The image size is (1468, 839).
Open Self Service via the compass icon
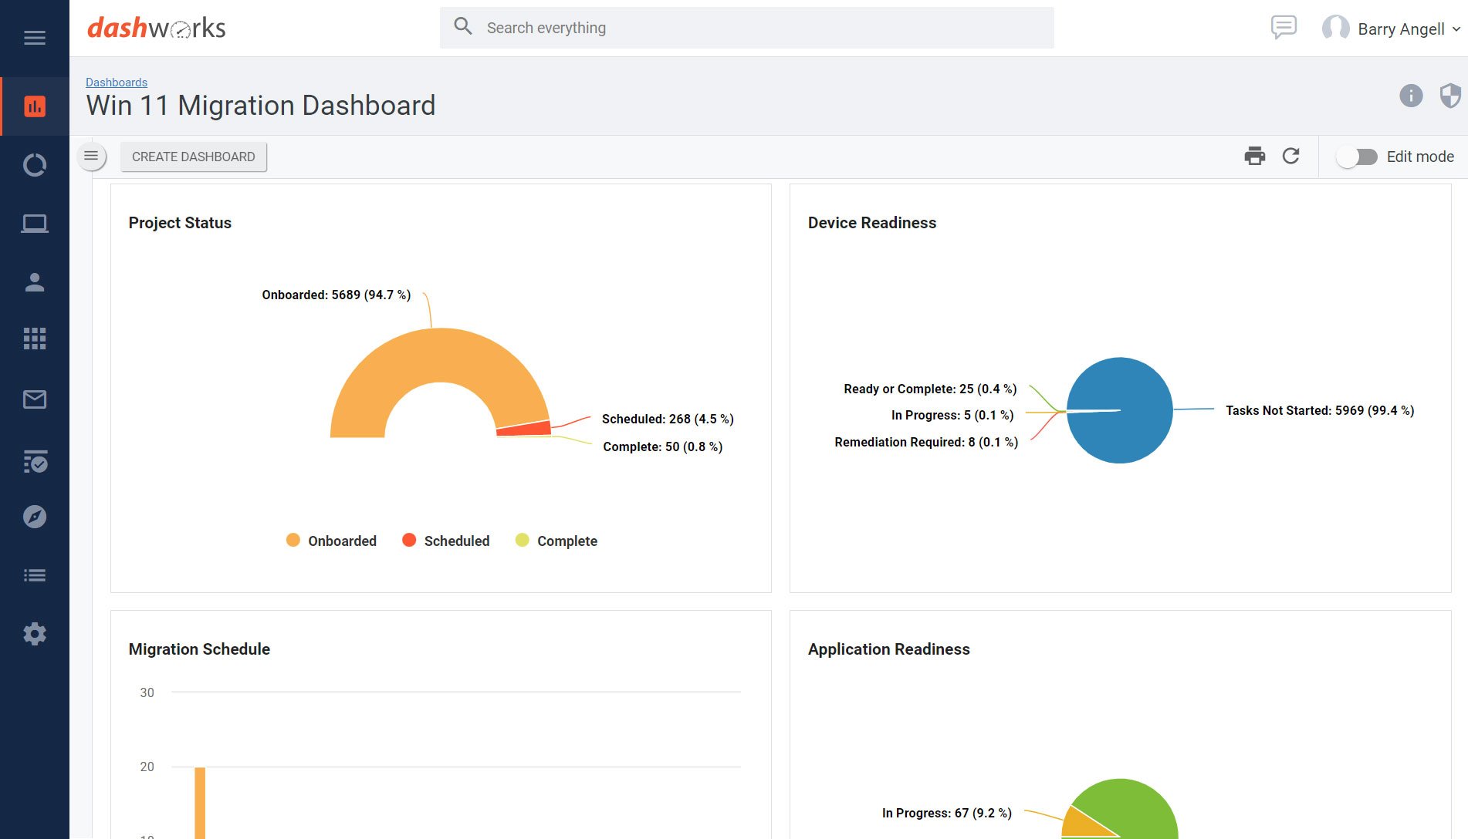pos(35,516)
